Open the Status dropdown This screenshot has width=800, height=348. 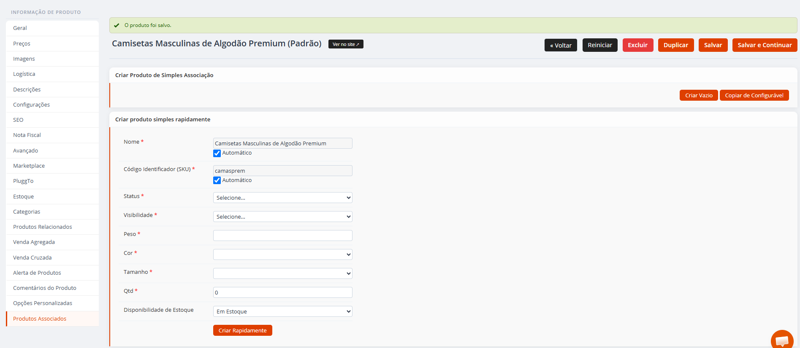283,198
